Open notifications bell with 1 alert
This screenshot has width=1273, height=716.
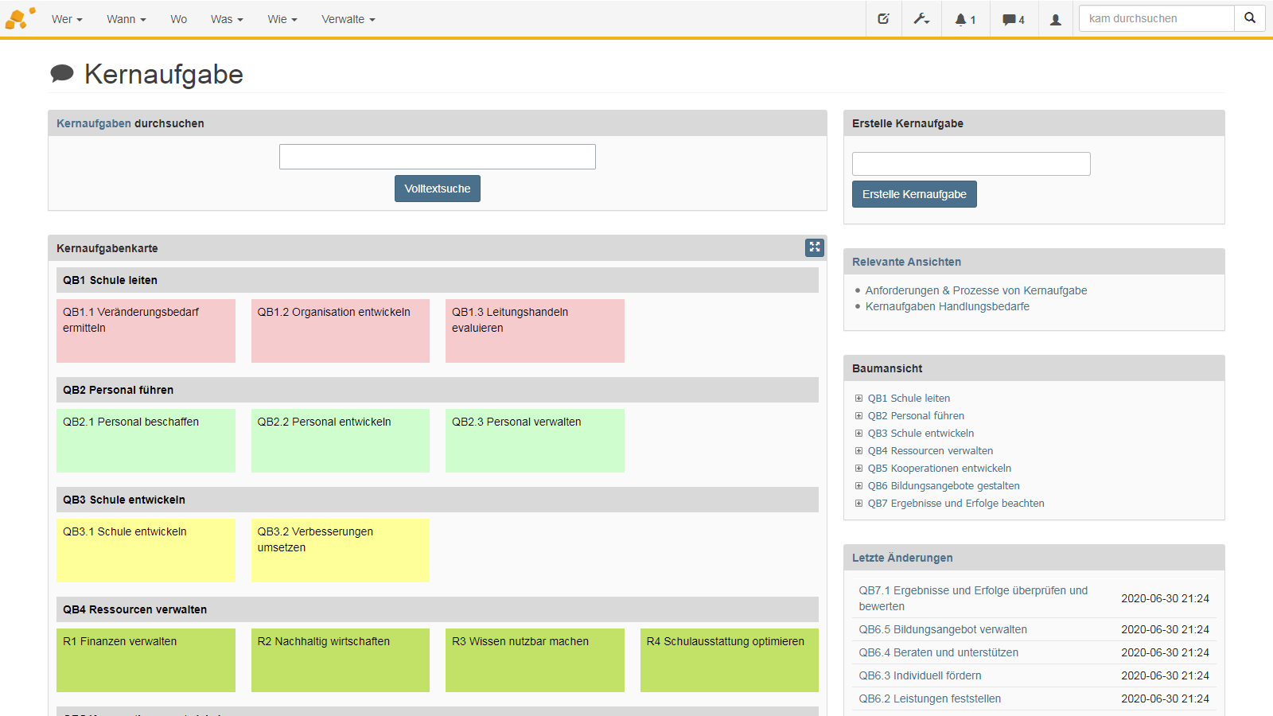point(965,19)
